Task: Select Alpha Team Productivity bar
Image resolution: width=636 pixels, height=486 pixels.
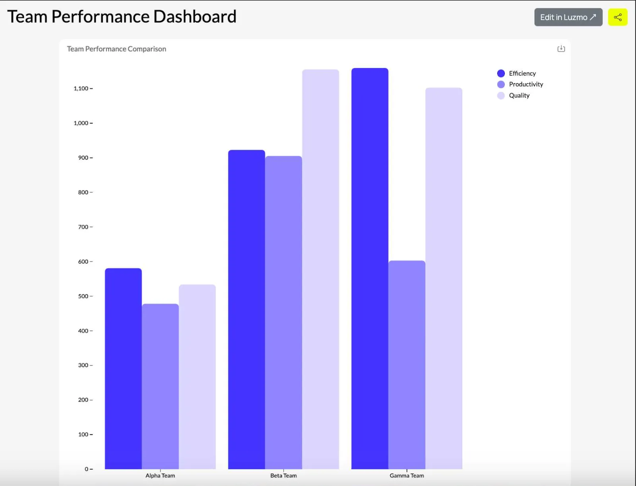Action: tap(160, 386)
